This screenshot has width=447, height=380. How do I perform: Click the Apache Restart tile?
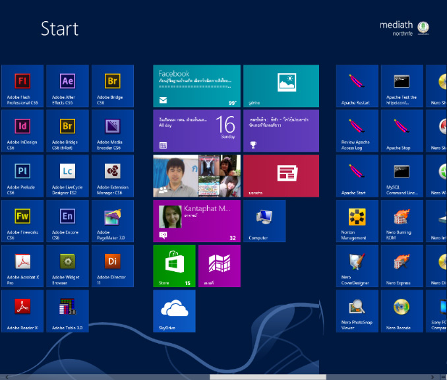click(x=357, y=86)
